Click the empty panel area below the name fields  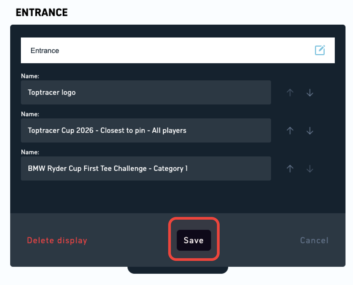pyautogui.click(x=178, y=197)
